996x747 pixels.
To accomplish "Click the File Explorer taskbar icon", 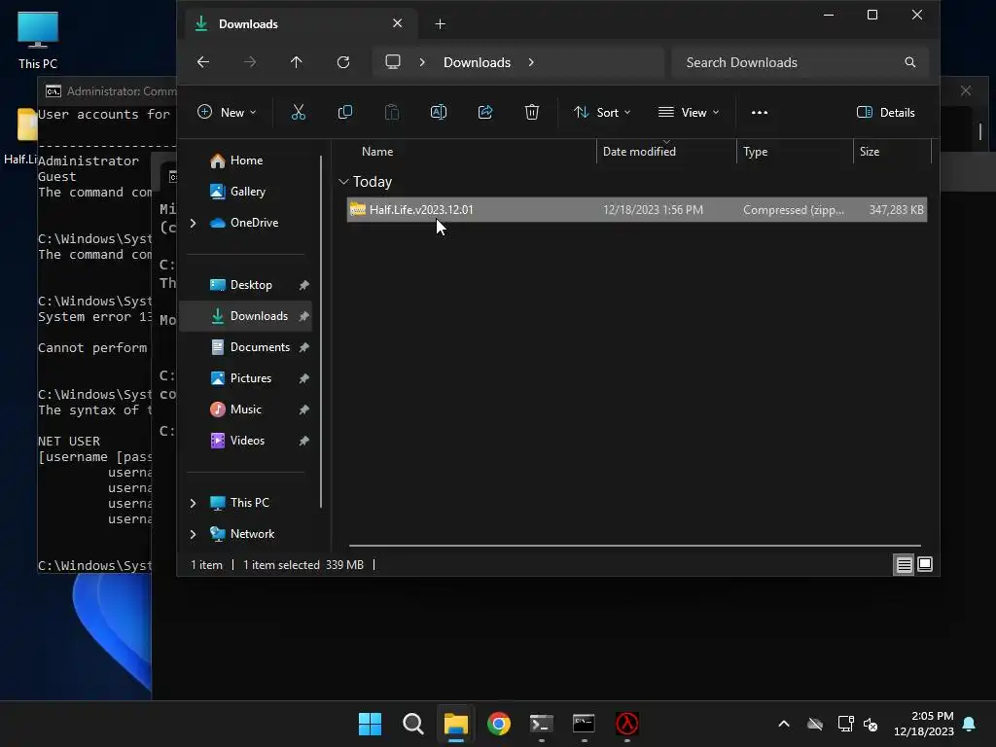I will click(x=455, y=724).
